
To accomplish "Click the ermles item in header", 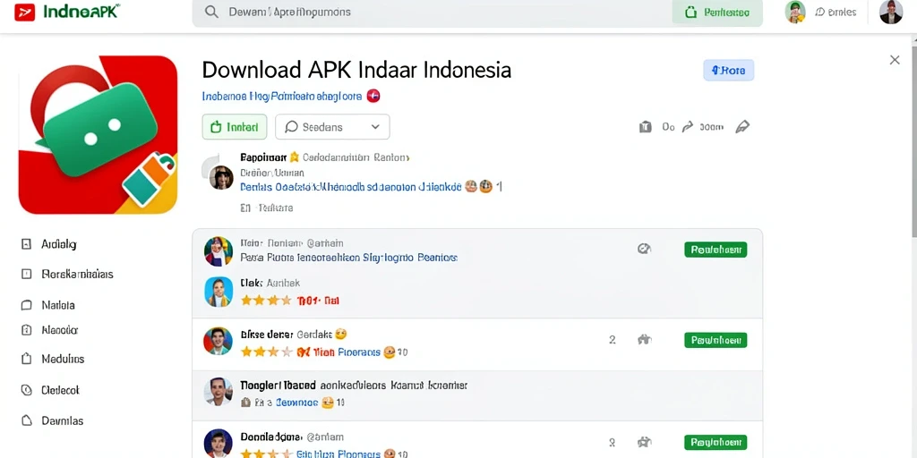I will click(836, 12).
